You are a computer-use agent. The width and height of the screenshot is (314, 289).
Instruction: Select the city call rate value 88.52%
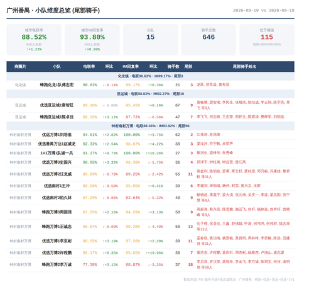pos(34,37)
